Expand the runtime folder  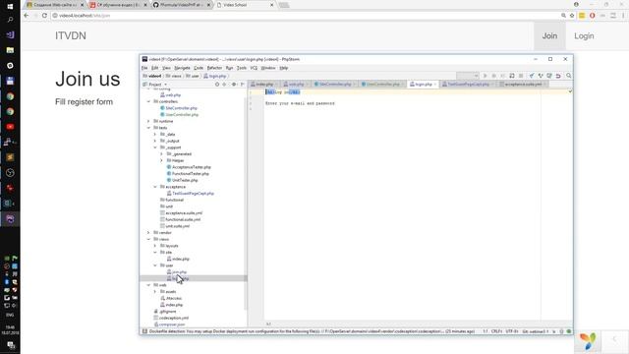coord(148,121)
